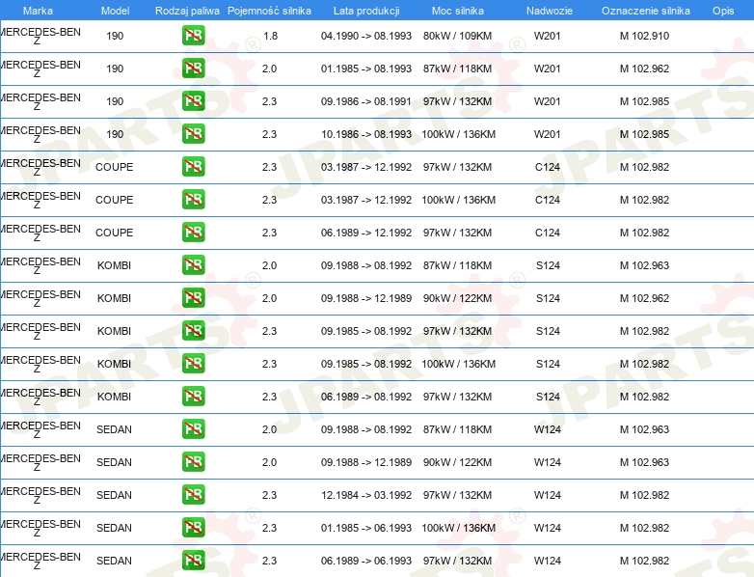The image size is (754, 577).
Task: Click the fuel icon in the 10.1986 -> 08.1993 row
Action: pyautogui.click(x=193, y=134)
